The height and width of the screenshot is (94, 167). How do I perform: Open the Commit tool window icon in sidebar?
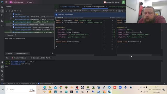coord(2,11)
